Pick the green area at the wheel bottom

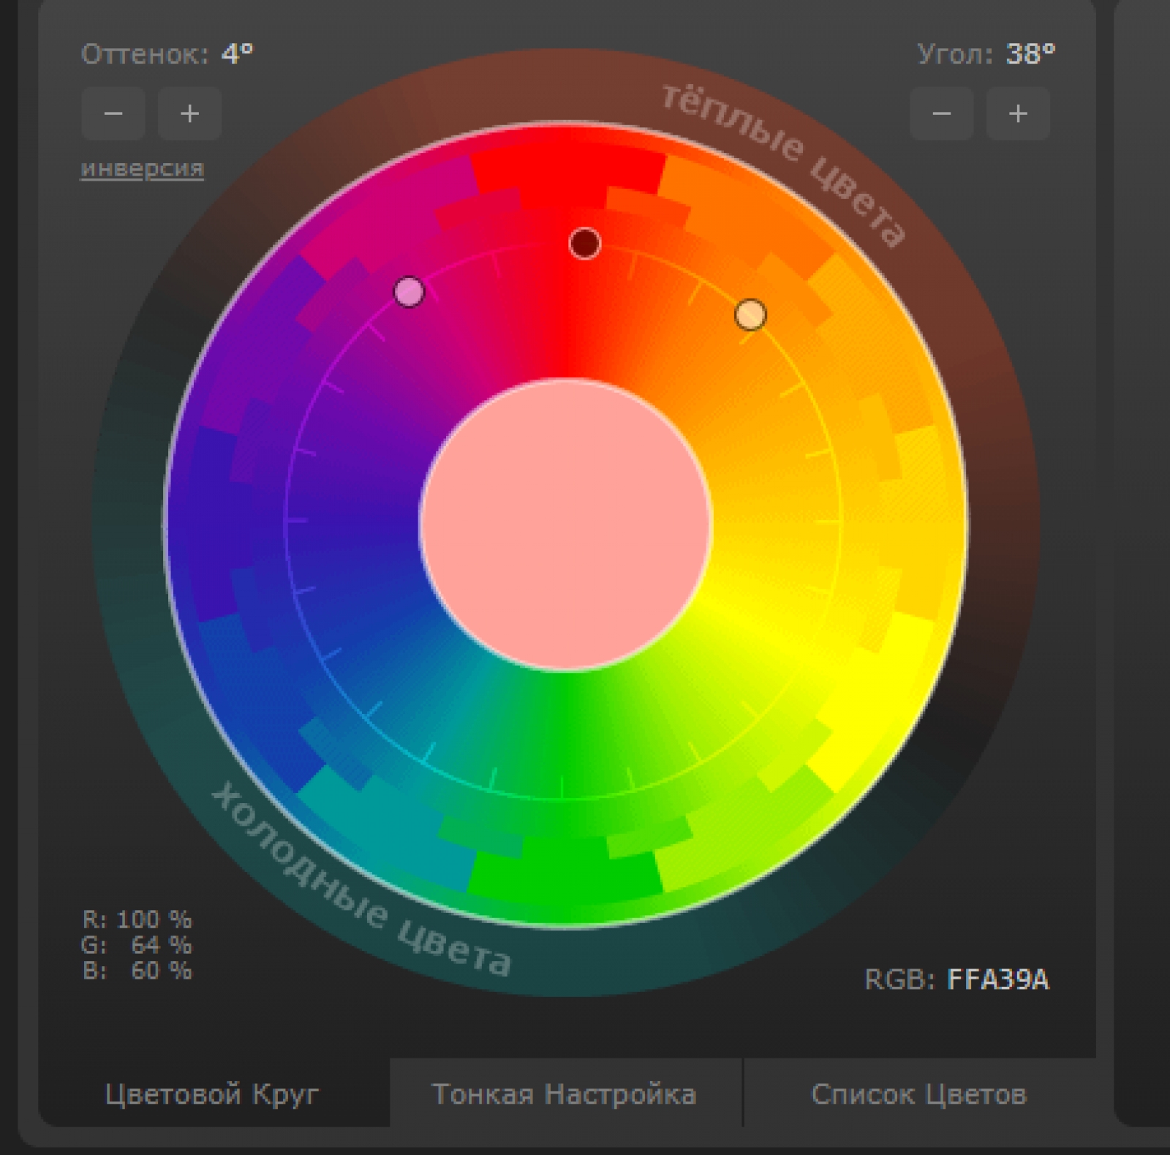tap(563, 863)
